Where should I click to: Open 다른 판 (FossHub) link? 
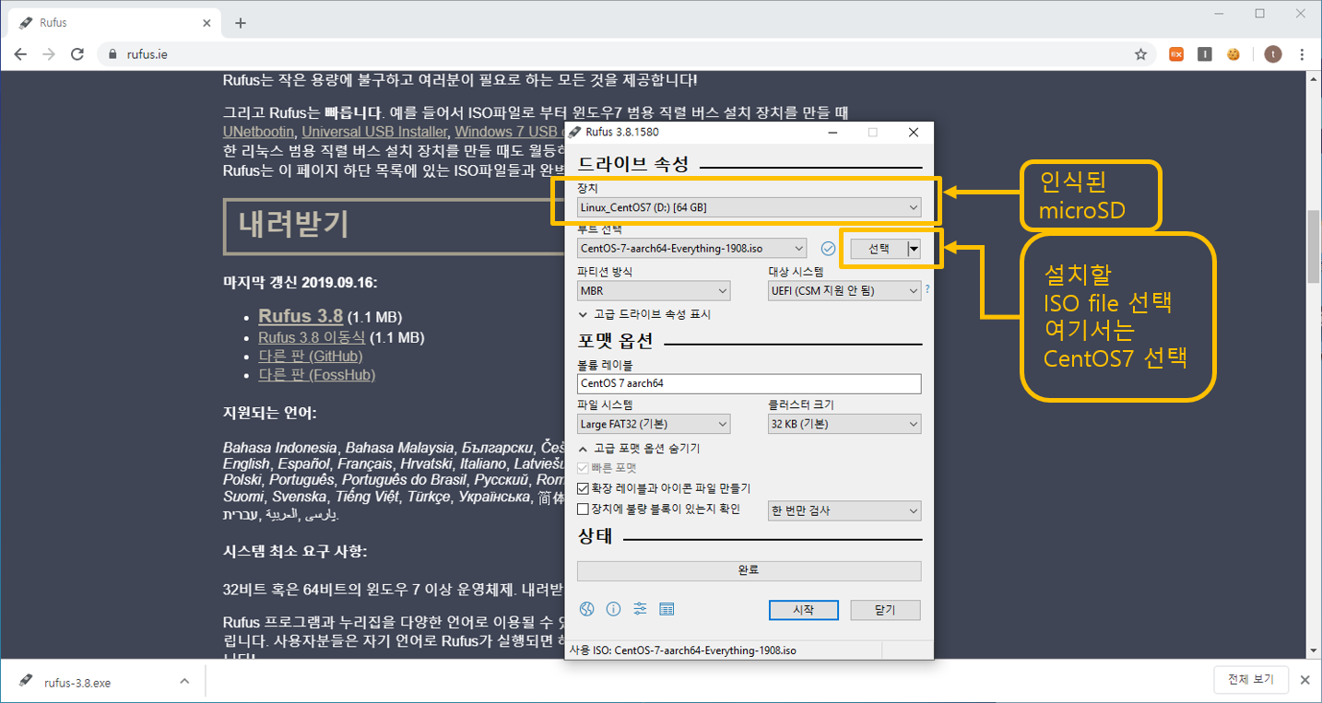317,375
